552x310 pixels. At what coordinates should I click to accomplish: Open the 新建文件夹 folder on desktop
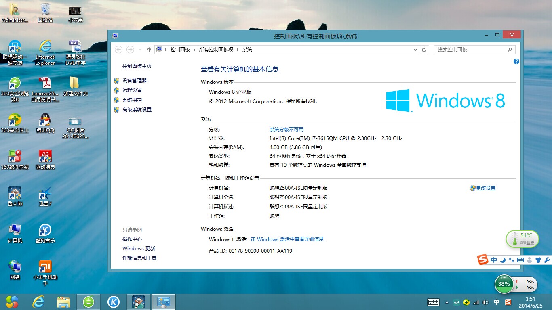tap(76, 86)
